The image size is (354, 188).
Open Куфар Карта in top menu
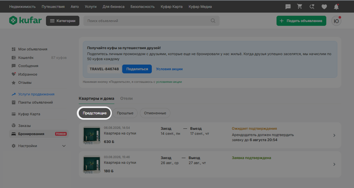(x=172, y=7)
